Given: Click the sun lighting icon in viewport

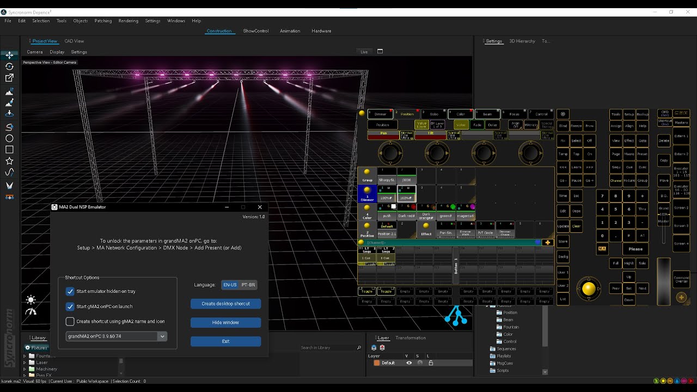Looking at the screenshot, I should pyautogui.click(x=31, y=300).
